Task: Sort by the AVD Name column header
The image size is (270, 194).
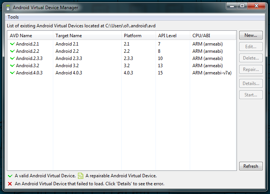Action: (x=30, y=36)
